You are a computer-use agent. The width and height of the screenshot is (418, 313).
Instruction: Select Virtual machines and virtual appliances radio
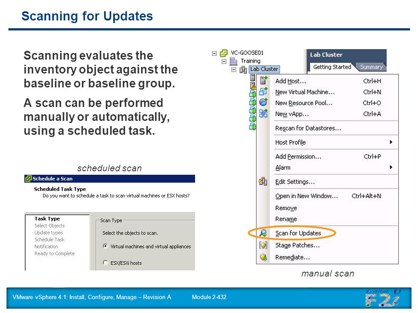tap(105, 246)
